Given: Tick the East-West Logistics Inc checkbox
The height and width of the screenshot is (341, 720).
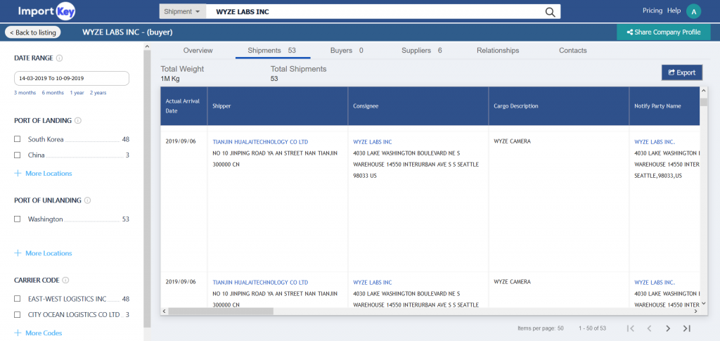Looking at the screenshot, I should (18, 299).
